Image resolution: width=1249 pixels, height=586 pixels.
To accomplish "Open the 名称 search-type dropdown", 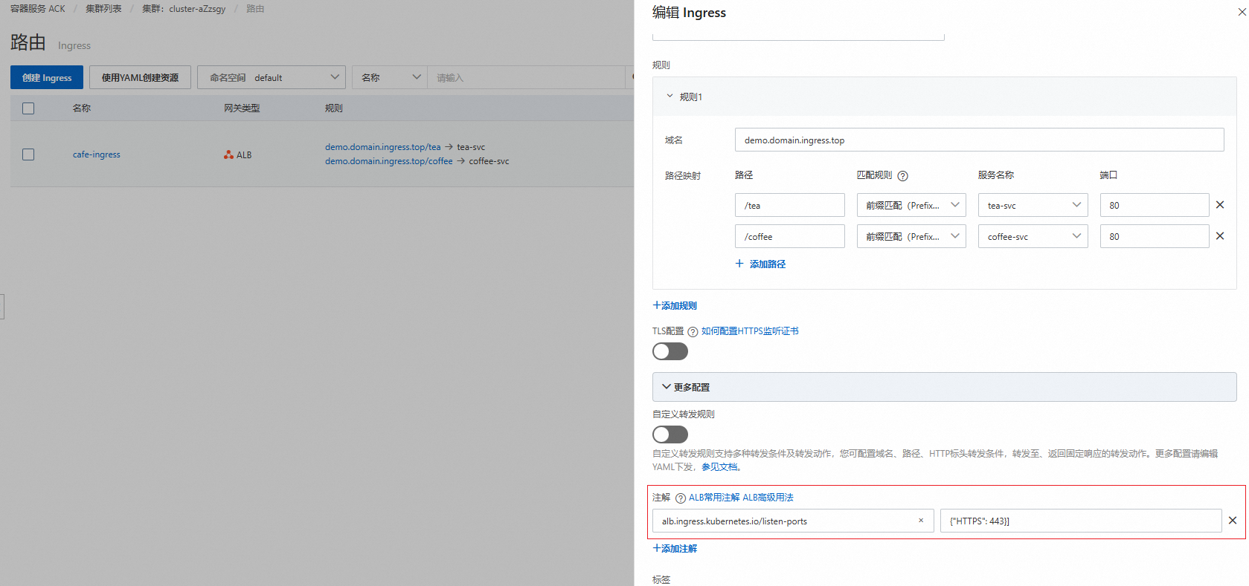I will [390, 77].
